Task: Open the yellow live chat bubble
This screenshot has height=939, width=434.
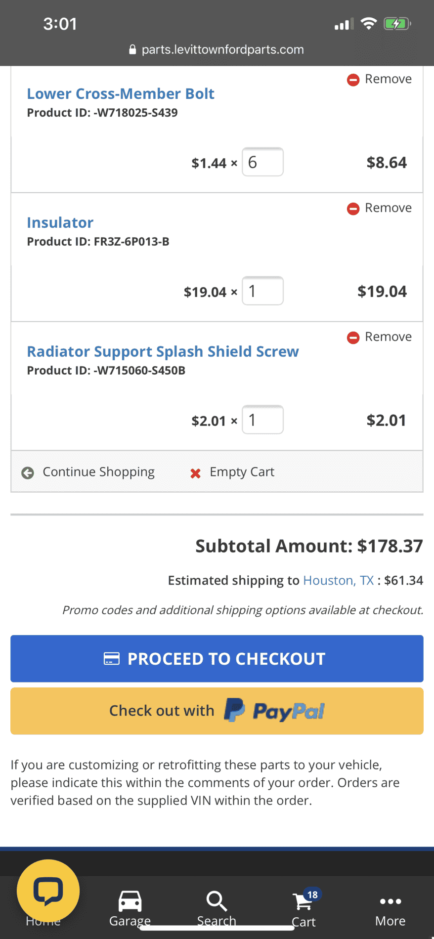Action: coord(48,891)
